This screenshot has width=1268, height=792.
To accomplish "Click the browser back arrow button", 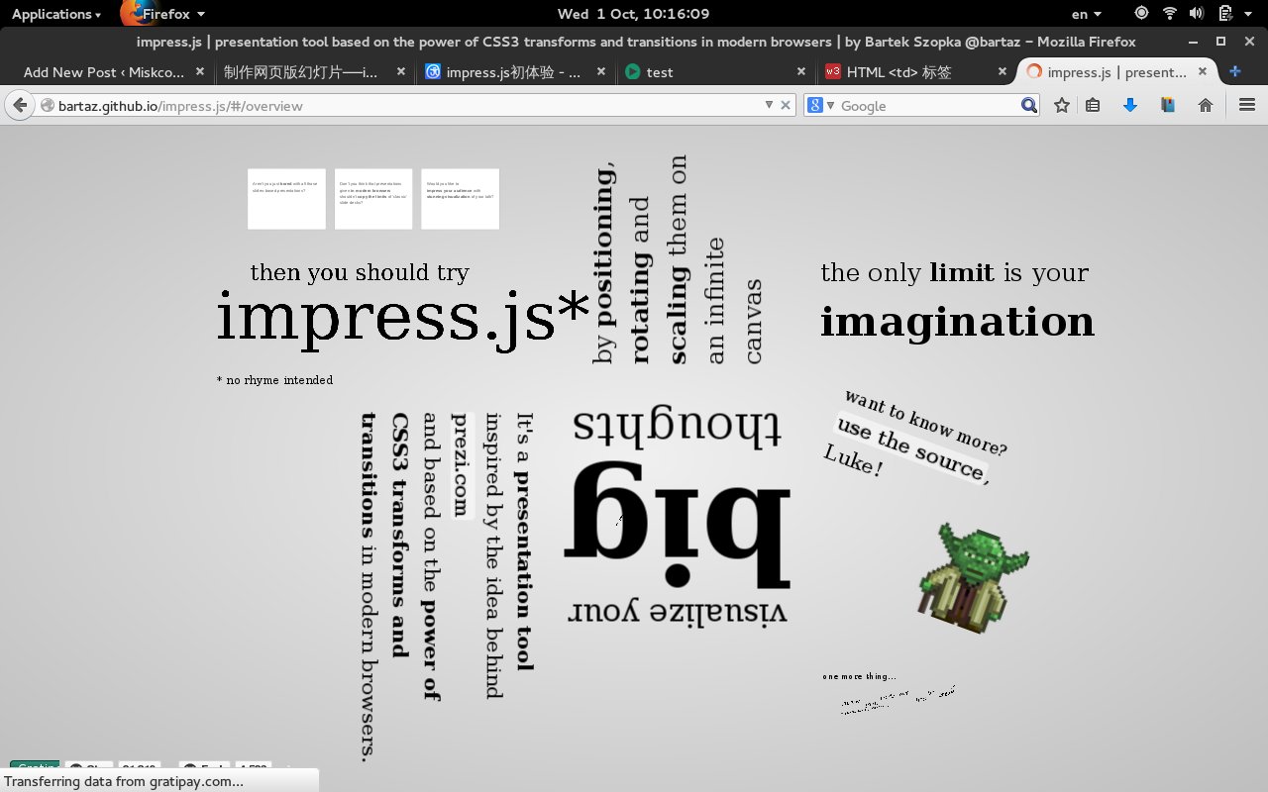I will click(x=20, y=105).
